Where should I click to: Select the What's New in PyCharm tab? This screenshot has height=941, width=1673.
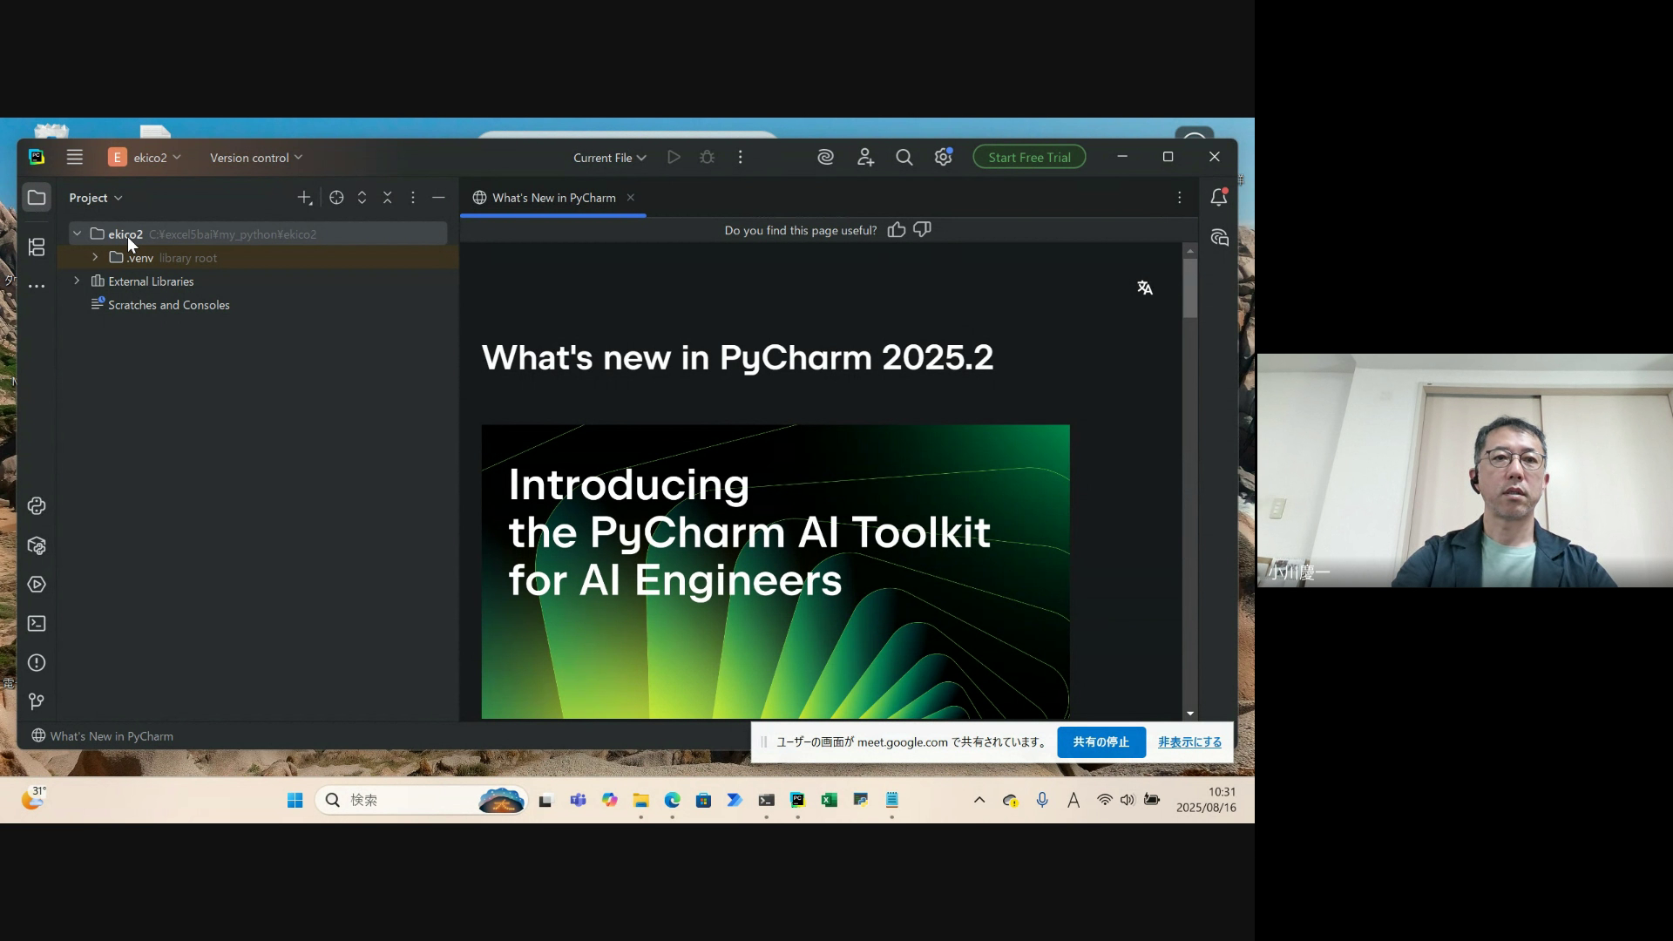pos(552,198)
